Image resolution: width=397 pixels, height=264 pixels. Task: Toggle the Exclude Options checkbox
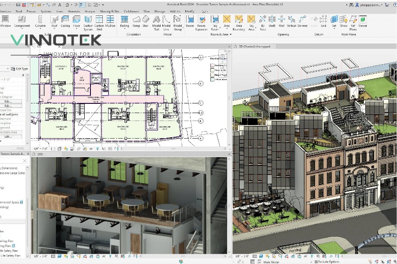316,262
